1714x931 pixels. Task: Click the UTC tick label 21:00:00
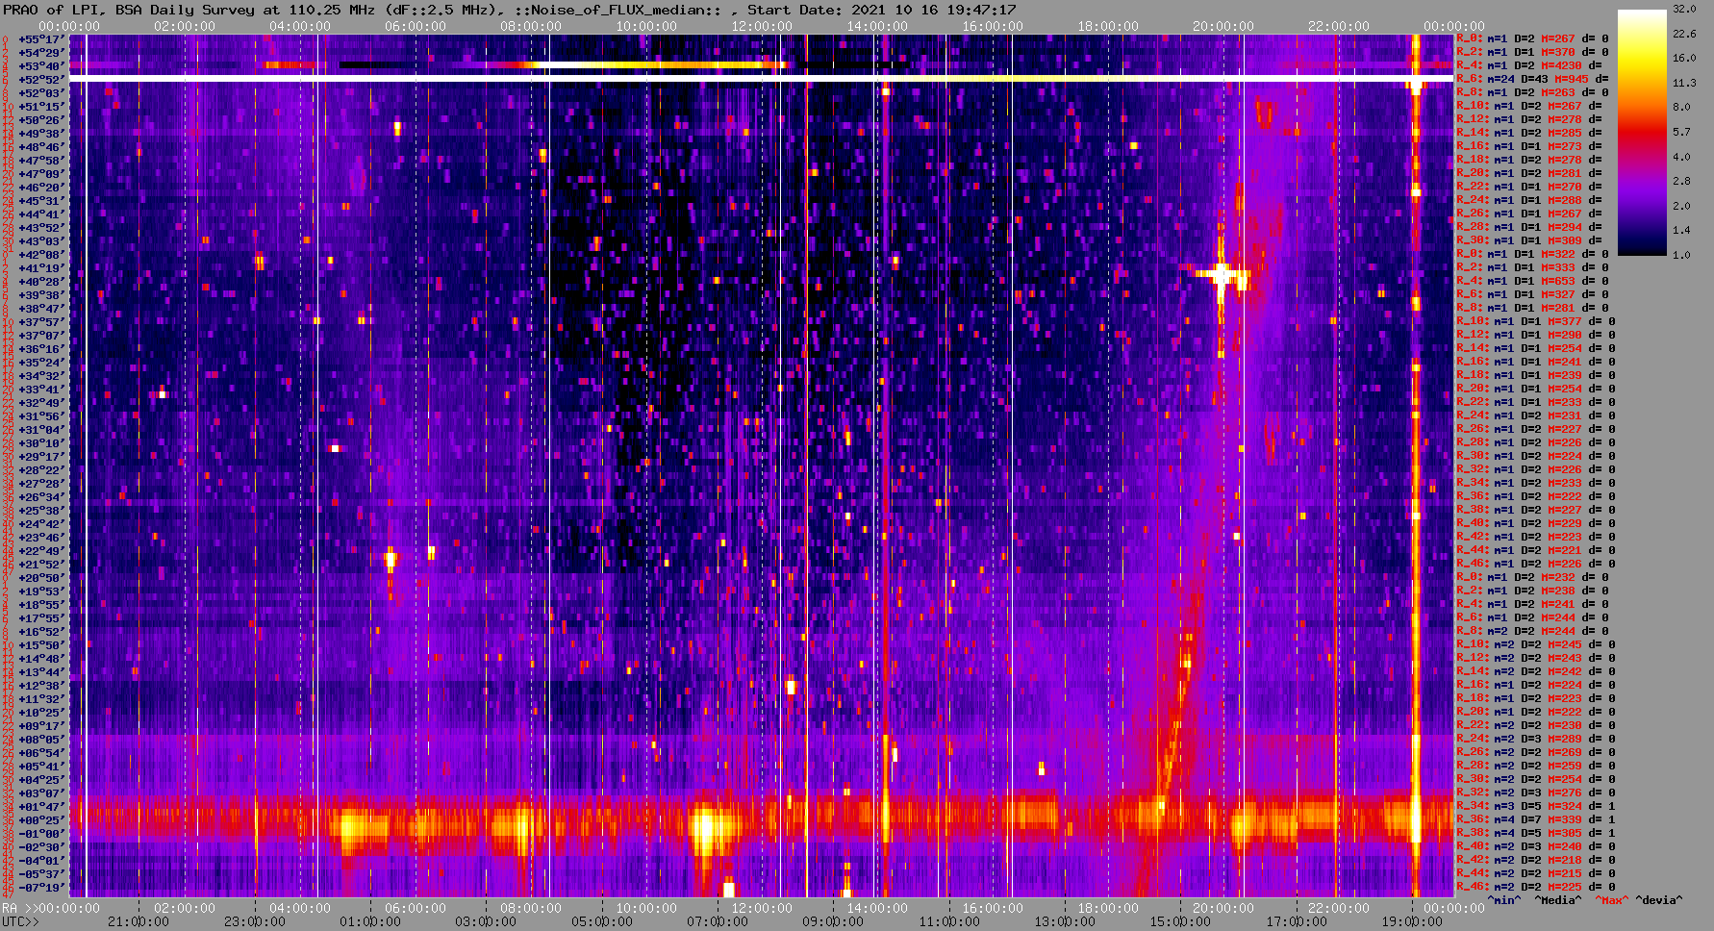(139, 922)
